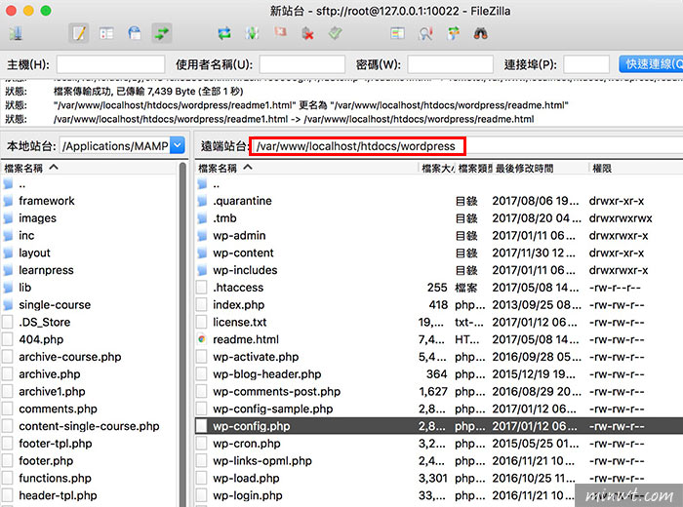Select local layout folder

pyautogui.click(x=34, y=253)
